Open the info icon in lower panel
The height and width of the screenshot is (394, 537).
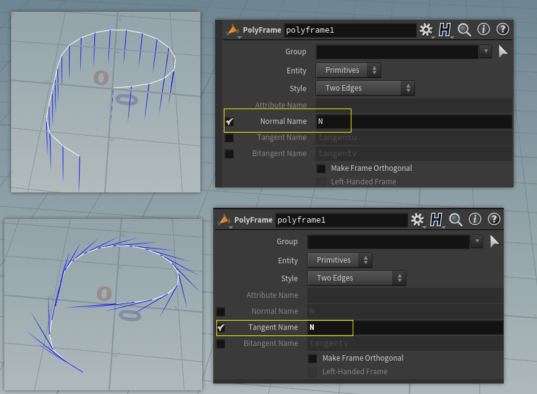[x=475, y=219]
